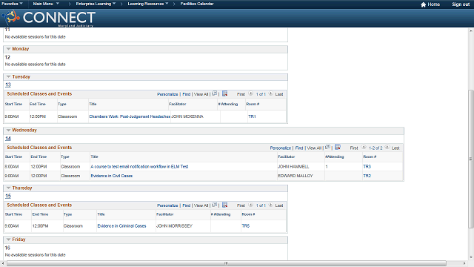The width and height of the screenshot is (474, 267).
Task: Click View All in Tuesday grid
Action: coord(201,94)
